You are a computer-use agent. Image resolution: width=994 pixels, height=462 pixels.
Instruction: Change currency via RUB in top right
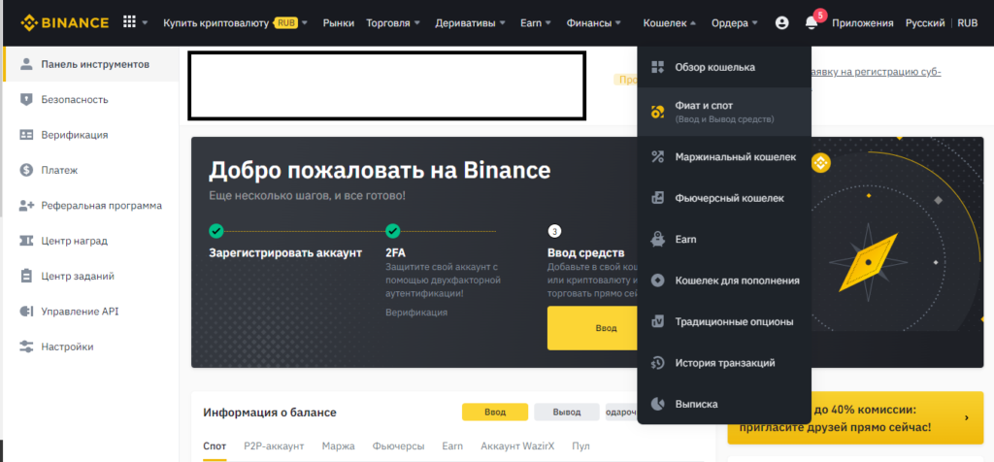[968, 23]
